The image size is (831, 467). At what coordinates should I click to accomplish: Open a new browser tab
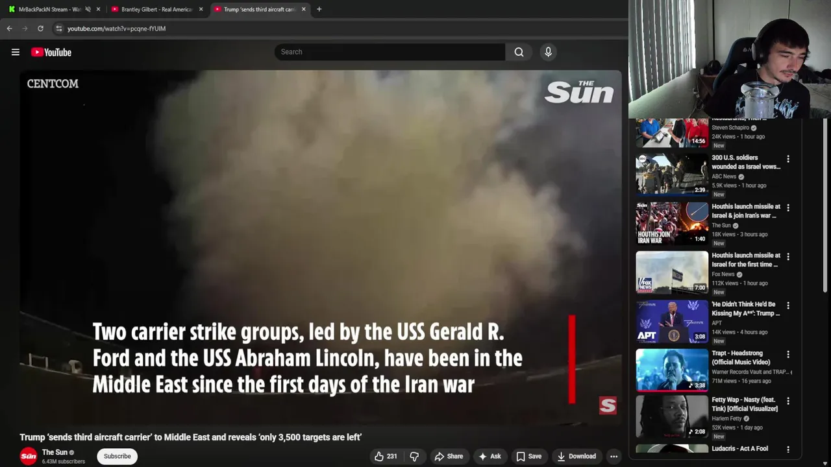tap(319, 9)
